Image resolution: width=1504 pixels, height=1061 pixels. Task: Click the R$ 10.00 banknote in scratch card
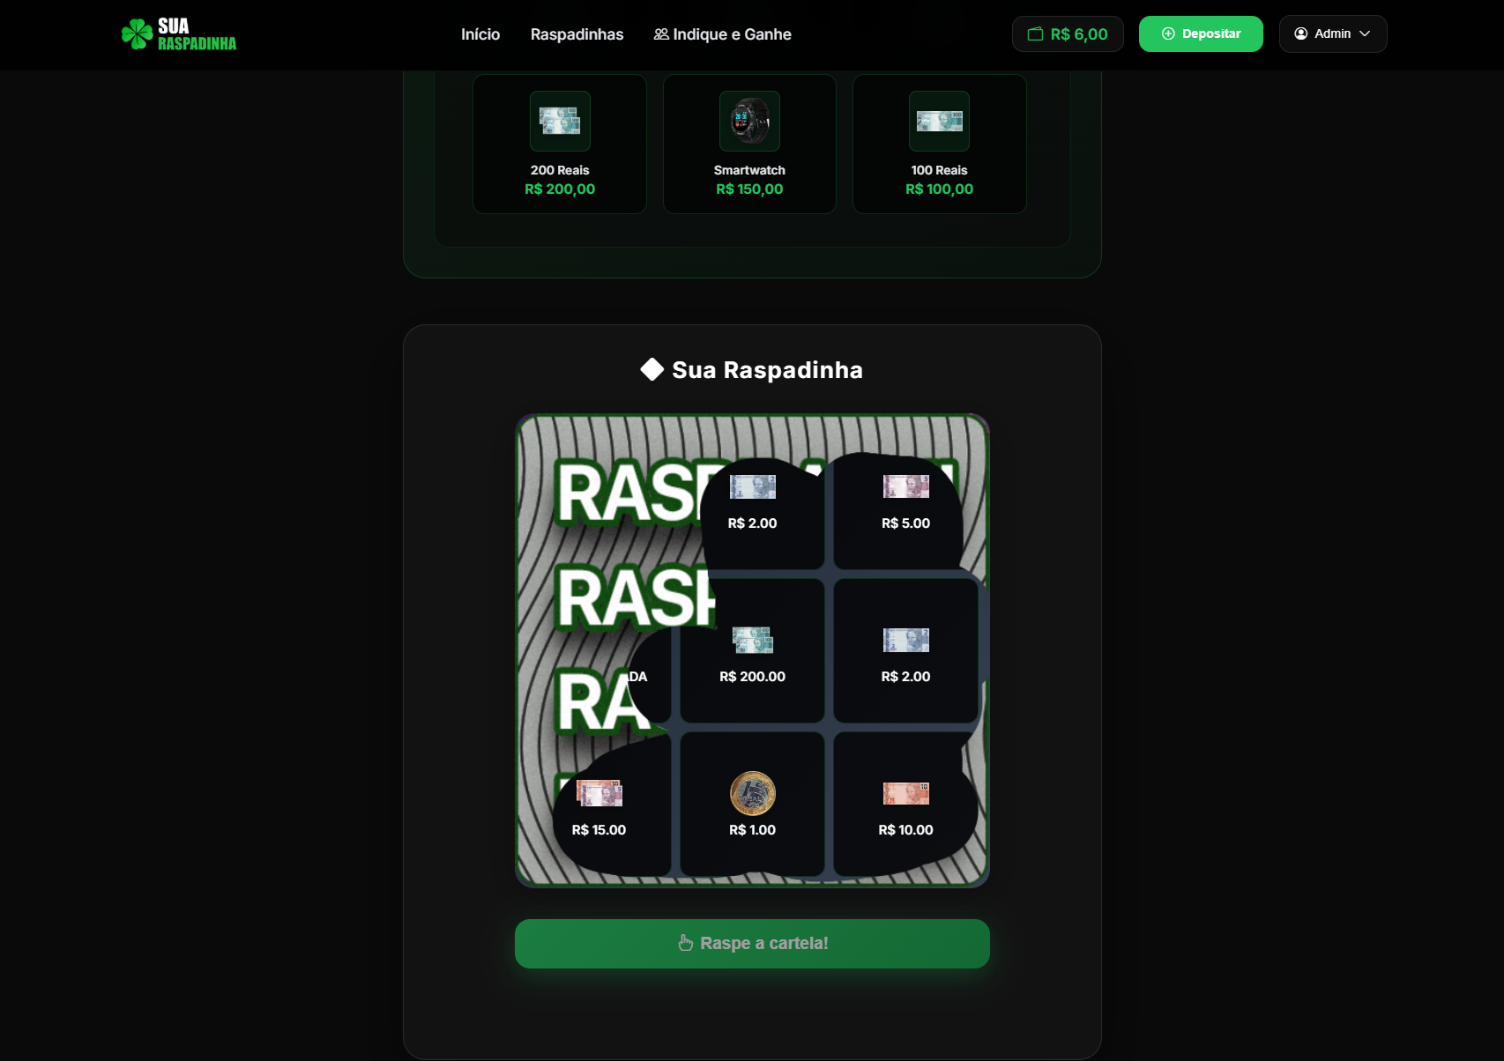pyautogui.click(x=905, y=794)
